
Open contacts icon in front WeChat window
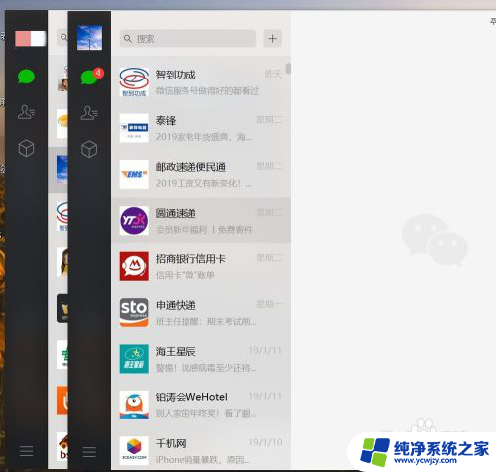click(x=89, y=113)
